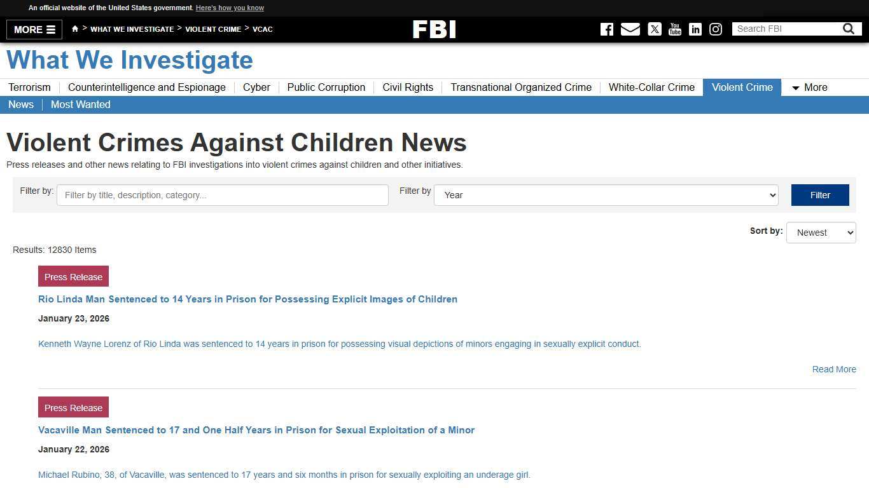Switch to the Cyber tab
This screenshot has height=488, width=869.
pos(256,87)
